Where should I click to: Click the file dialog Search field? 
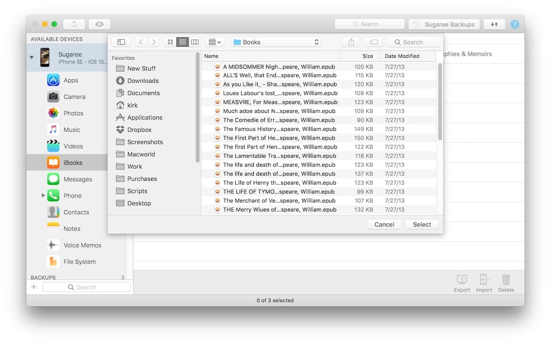[x=413, y=42]
